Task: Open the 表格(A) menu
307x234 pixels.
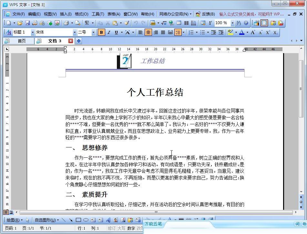Action: pos(114,14)
